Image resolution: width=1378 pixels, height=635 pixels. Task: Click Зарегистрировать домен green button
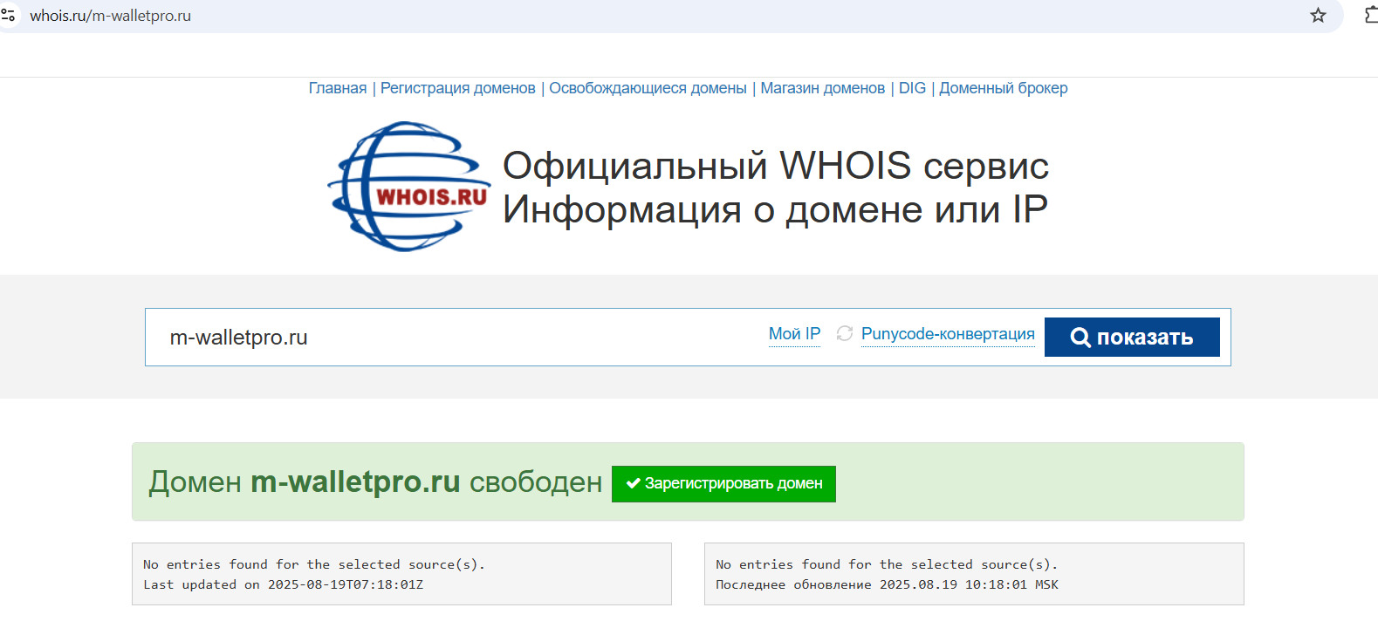click(723, 484)
